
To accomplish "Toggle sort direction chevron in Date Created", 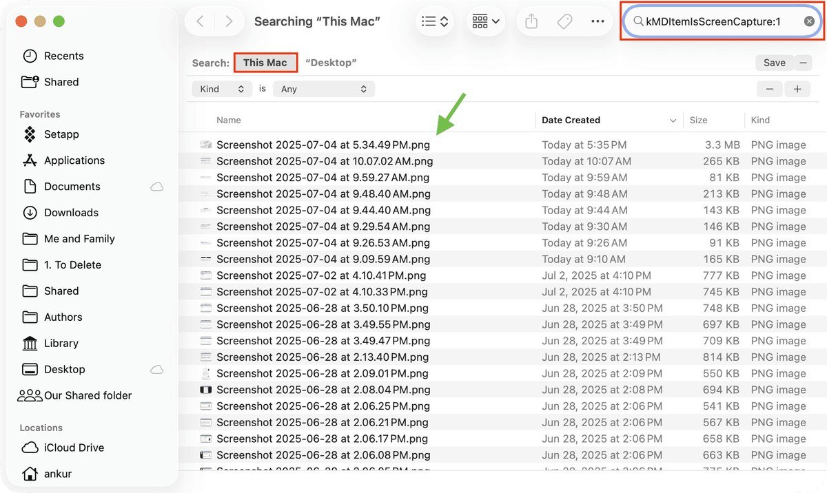I will 673,120.
